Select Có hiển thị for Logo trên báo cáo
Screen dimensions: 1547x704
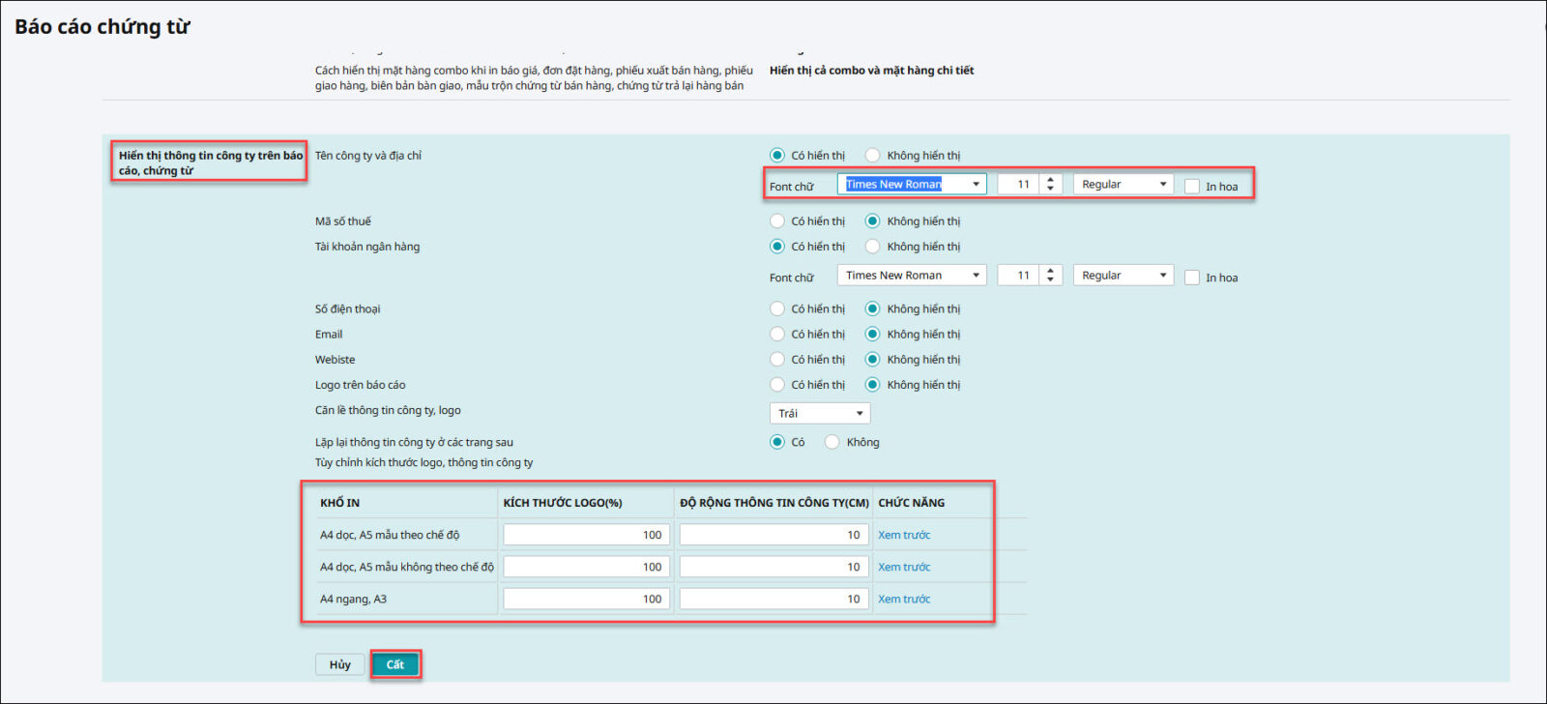777,385
